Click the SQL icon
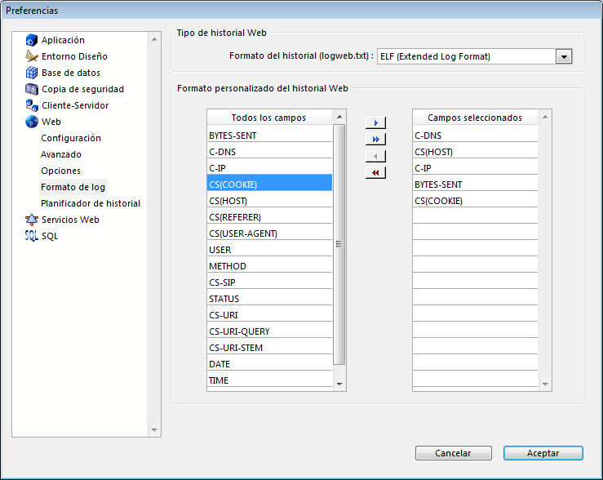This screenshot has width=603, height=480. (32, 236)
